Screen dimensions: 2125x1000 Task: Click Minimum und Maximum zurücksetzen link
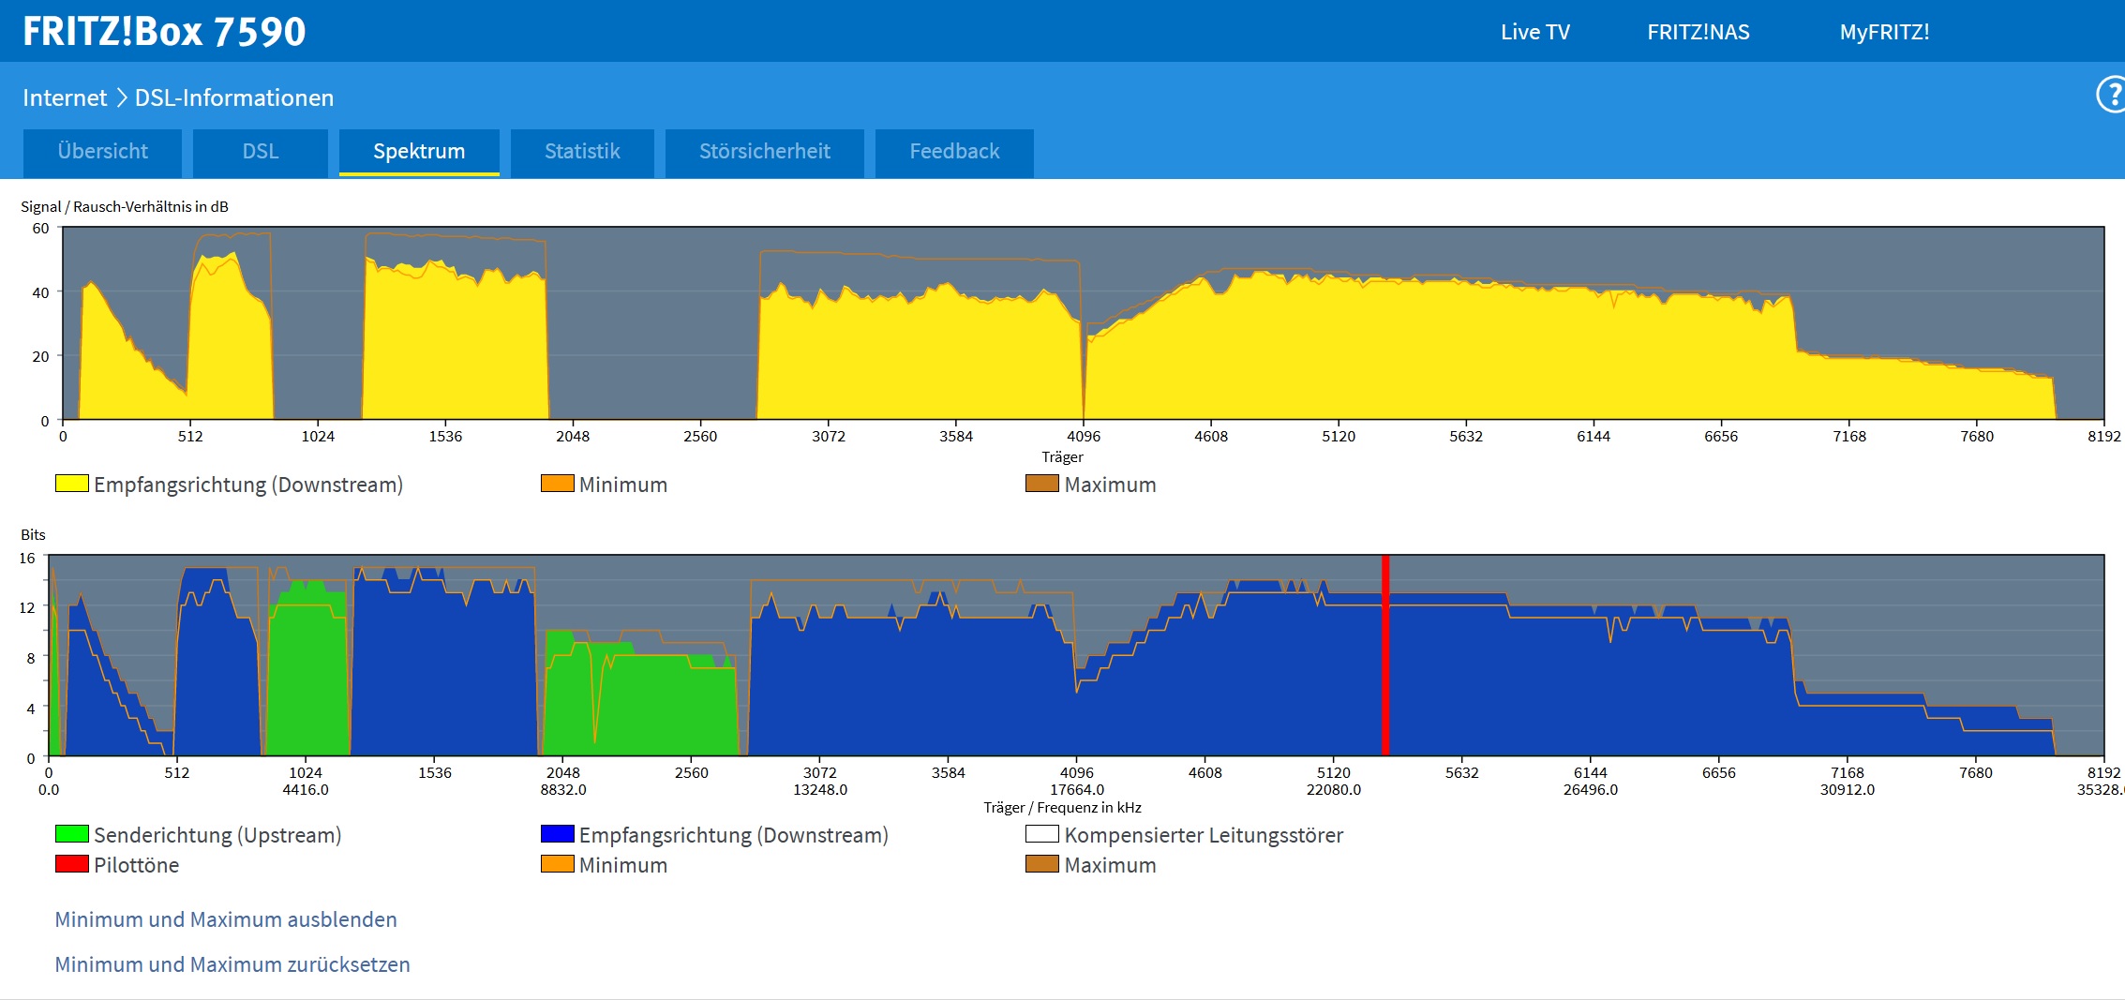coord(232,964)
